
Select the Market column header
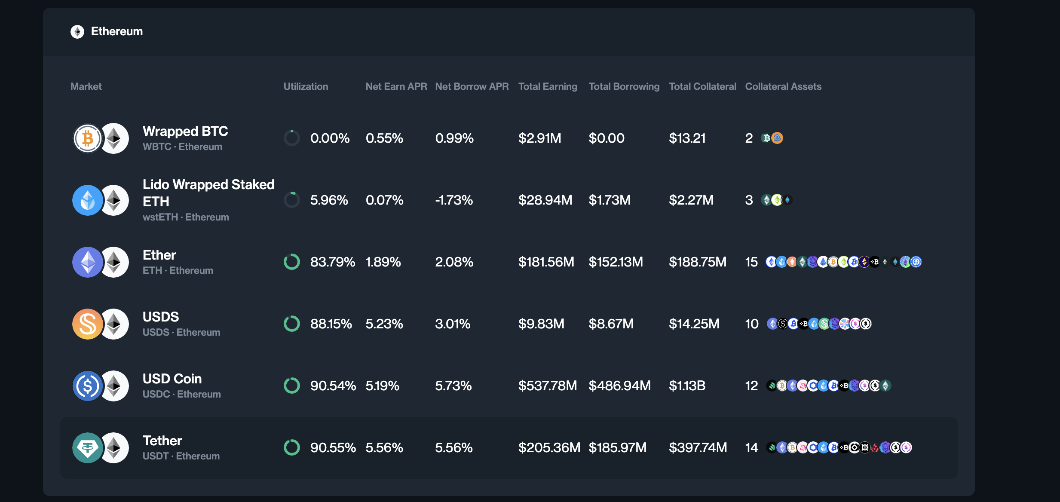pos(86,86)
